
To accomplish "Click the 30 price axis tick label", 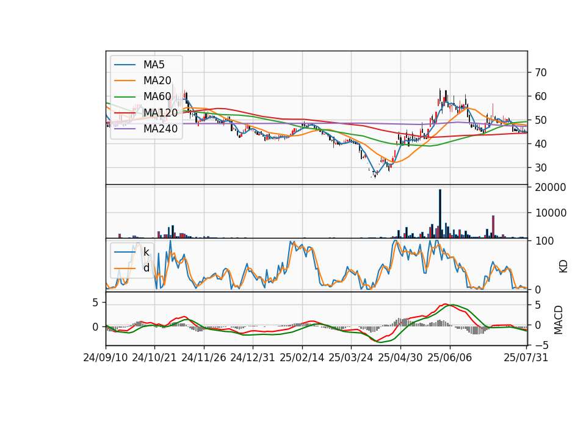I will point(541,168).
